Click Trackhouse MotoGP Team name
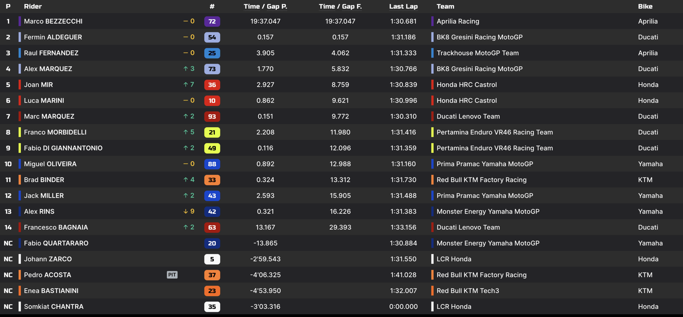 point(478,53)
